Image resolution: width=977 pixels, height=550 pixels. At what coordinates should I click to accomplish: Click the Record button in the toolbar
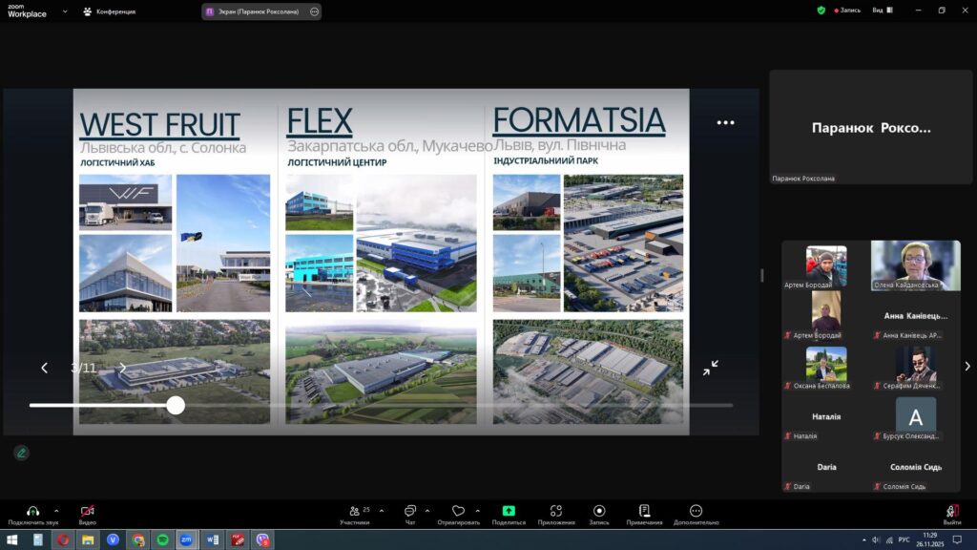pyautogui.click(x=599, y=512)
